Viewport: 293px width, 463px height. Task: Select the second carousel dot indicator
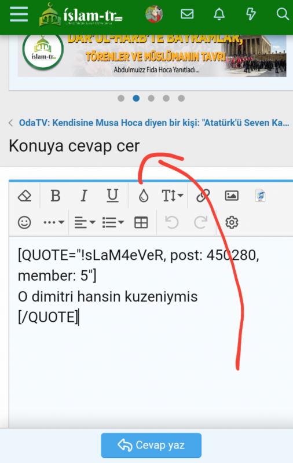click(x=136, y=98)
